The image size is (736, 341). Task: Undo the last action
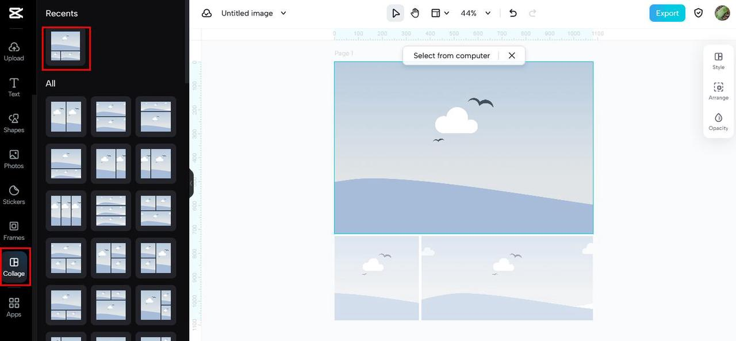click(513, 13)
